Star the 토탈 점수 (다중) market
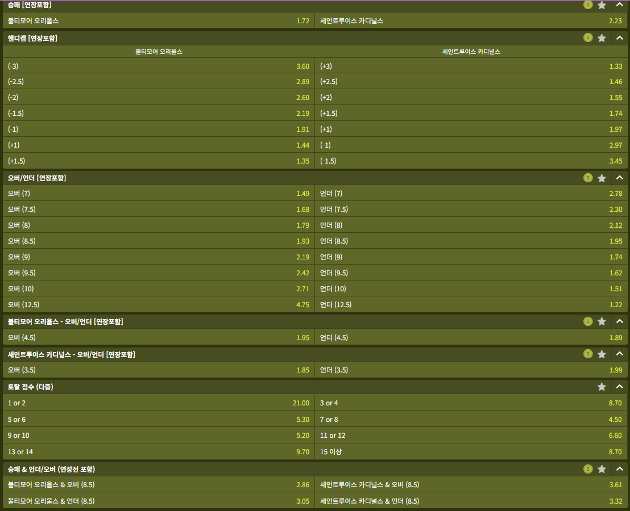630x511 pixels. point(602,387)
